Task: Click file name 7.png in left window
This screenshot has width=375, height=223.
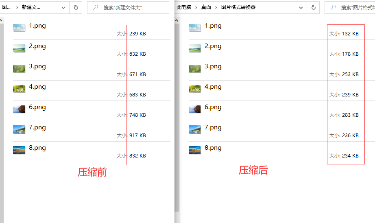Action: click(x=37, y=127)
